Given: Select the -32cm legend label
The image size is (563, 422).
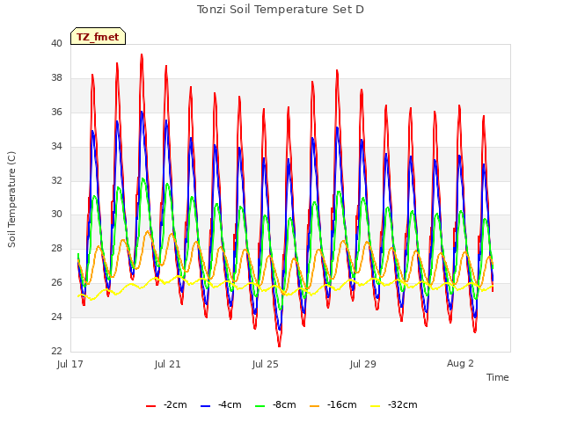Looking at the screenshot, I should tap(403, 404).
